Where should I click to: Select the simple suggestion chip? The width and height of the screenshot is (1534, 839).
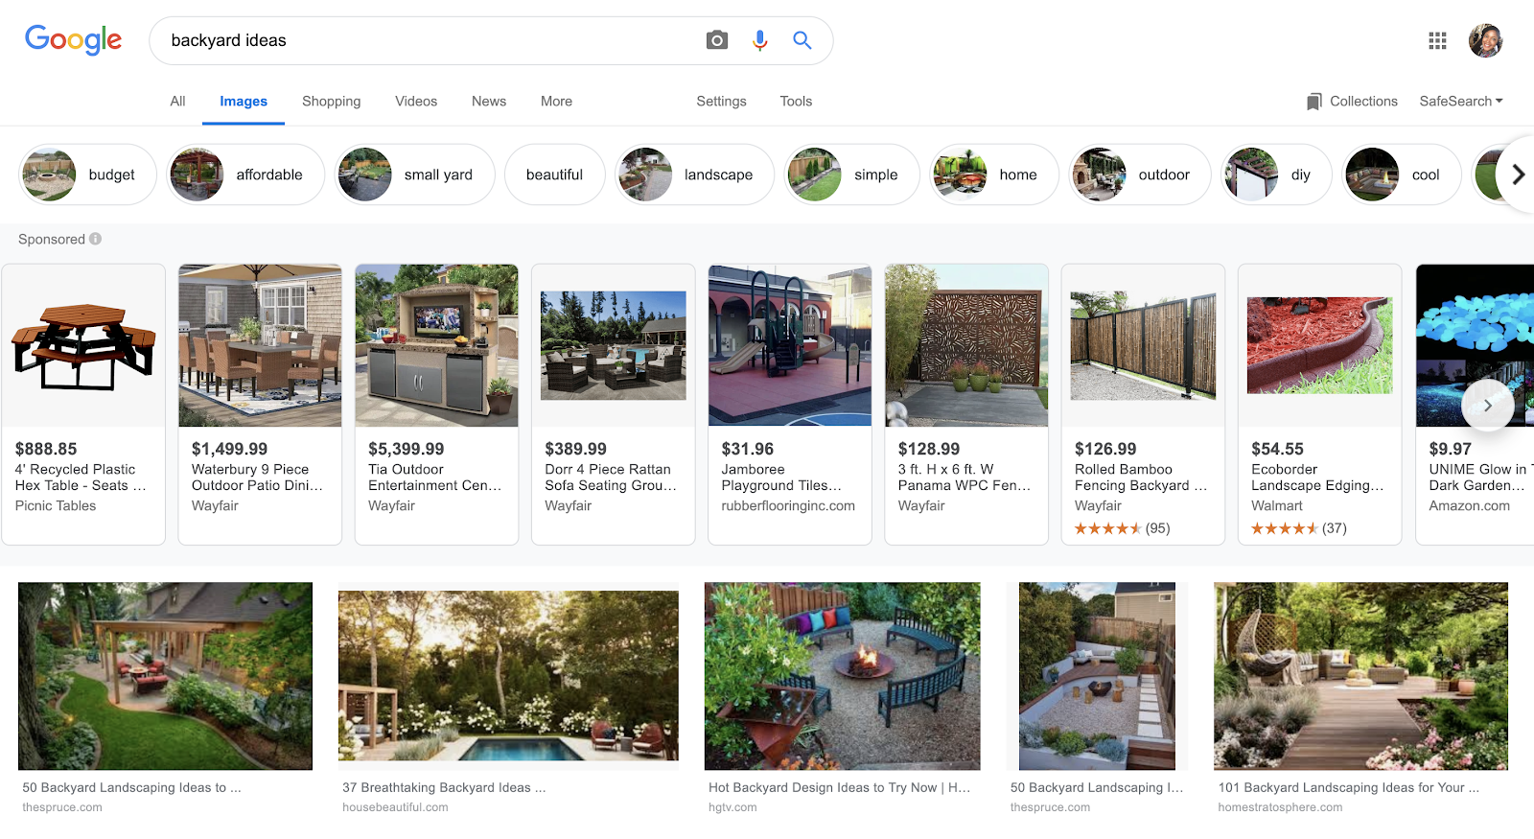tap(852, 175)
